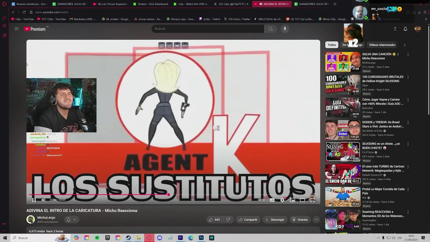Open options for GODEIK y TREBOR video
The width and height of the screenshot is (430, 242).
pyautogui.click(x=408, y=122)
